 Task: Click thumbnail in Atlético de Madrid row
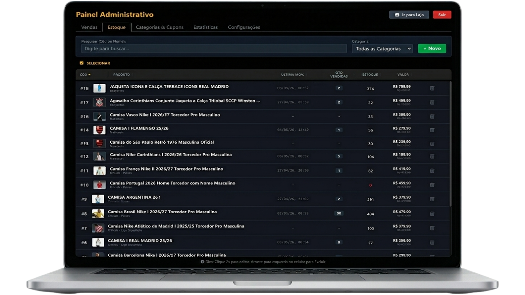(x=98, y=228)
